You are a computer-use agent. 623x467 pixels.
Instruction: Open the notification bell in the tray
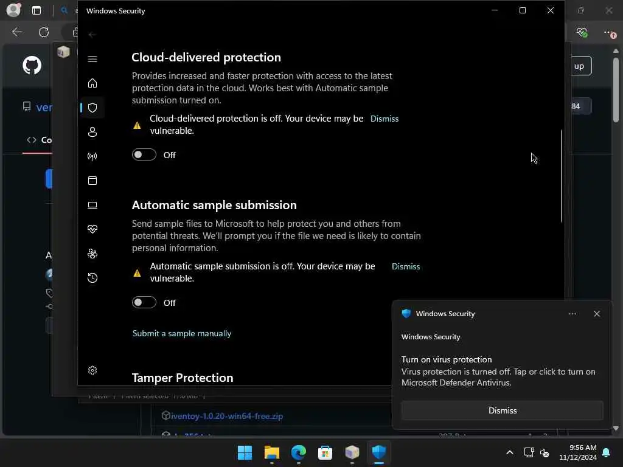(x=607, y=452)
